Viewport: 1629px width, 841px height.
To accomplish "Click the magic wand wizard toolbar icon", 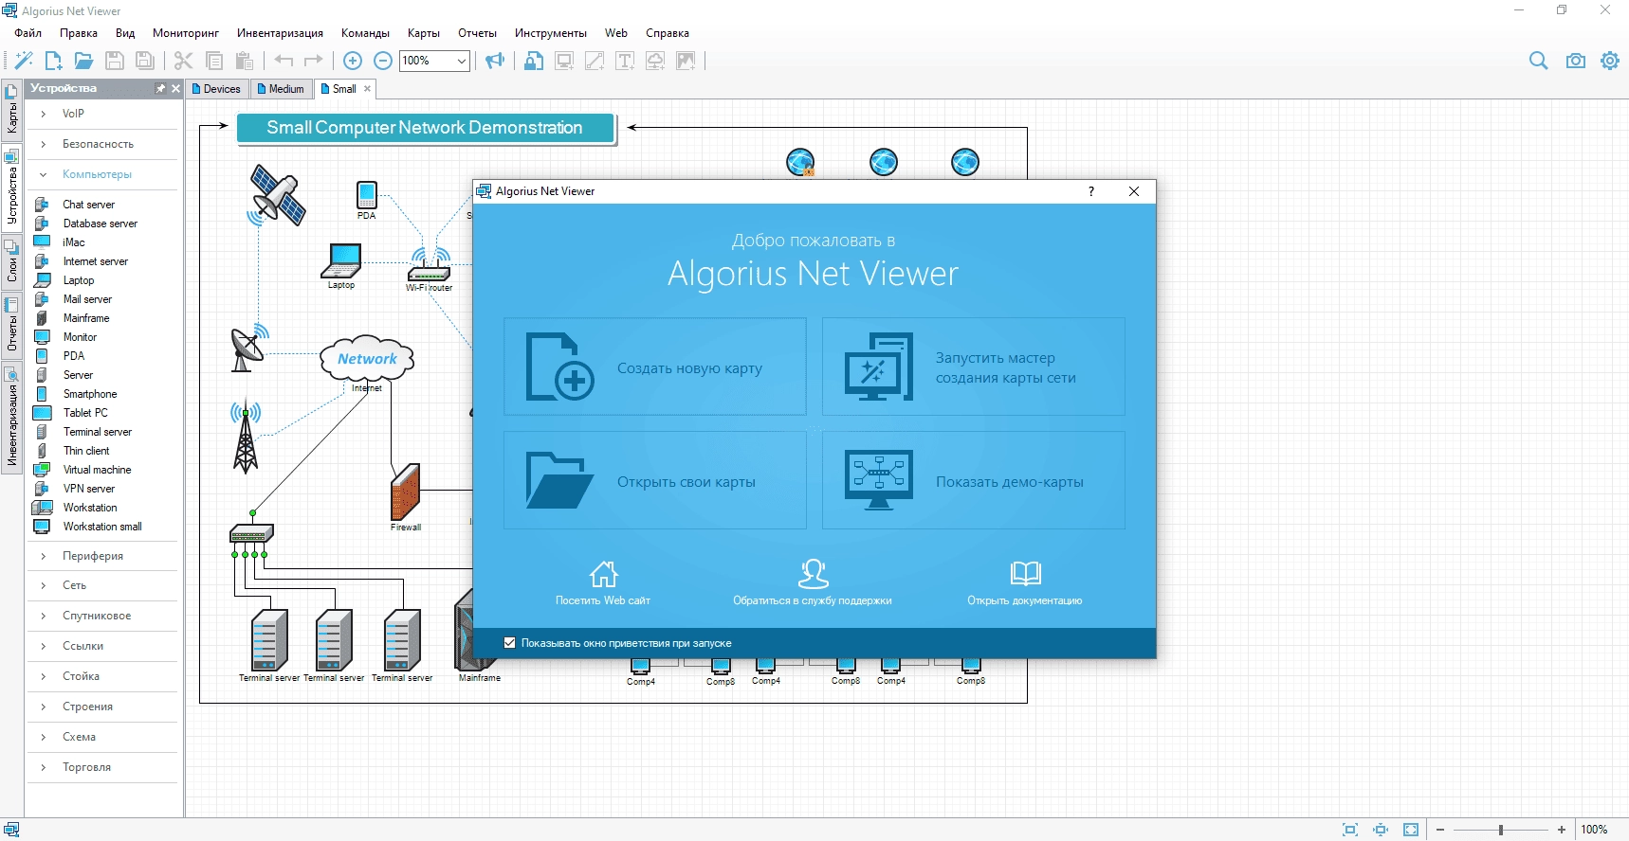I will click(x=24, y=61).
